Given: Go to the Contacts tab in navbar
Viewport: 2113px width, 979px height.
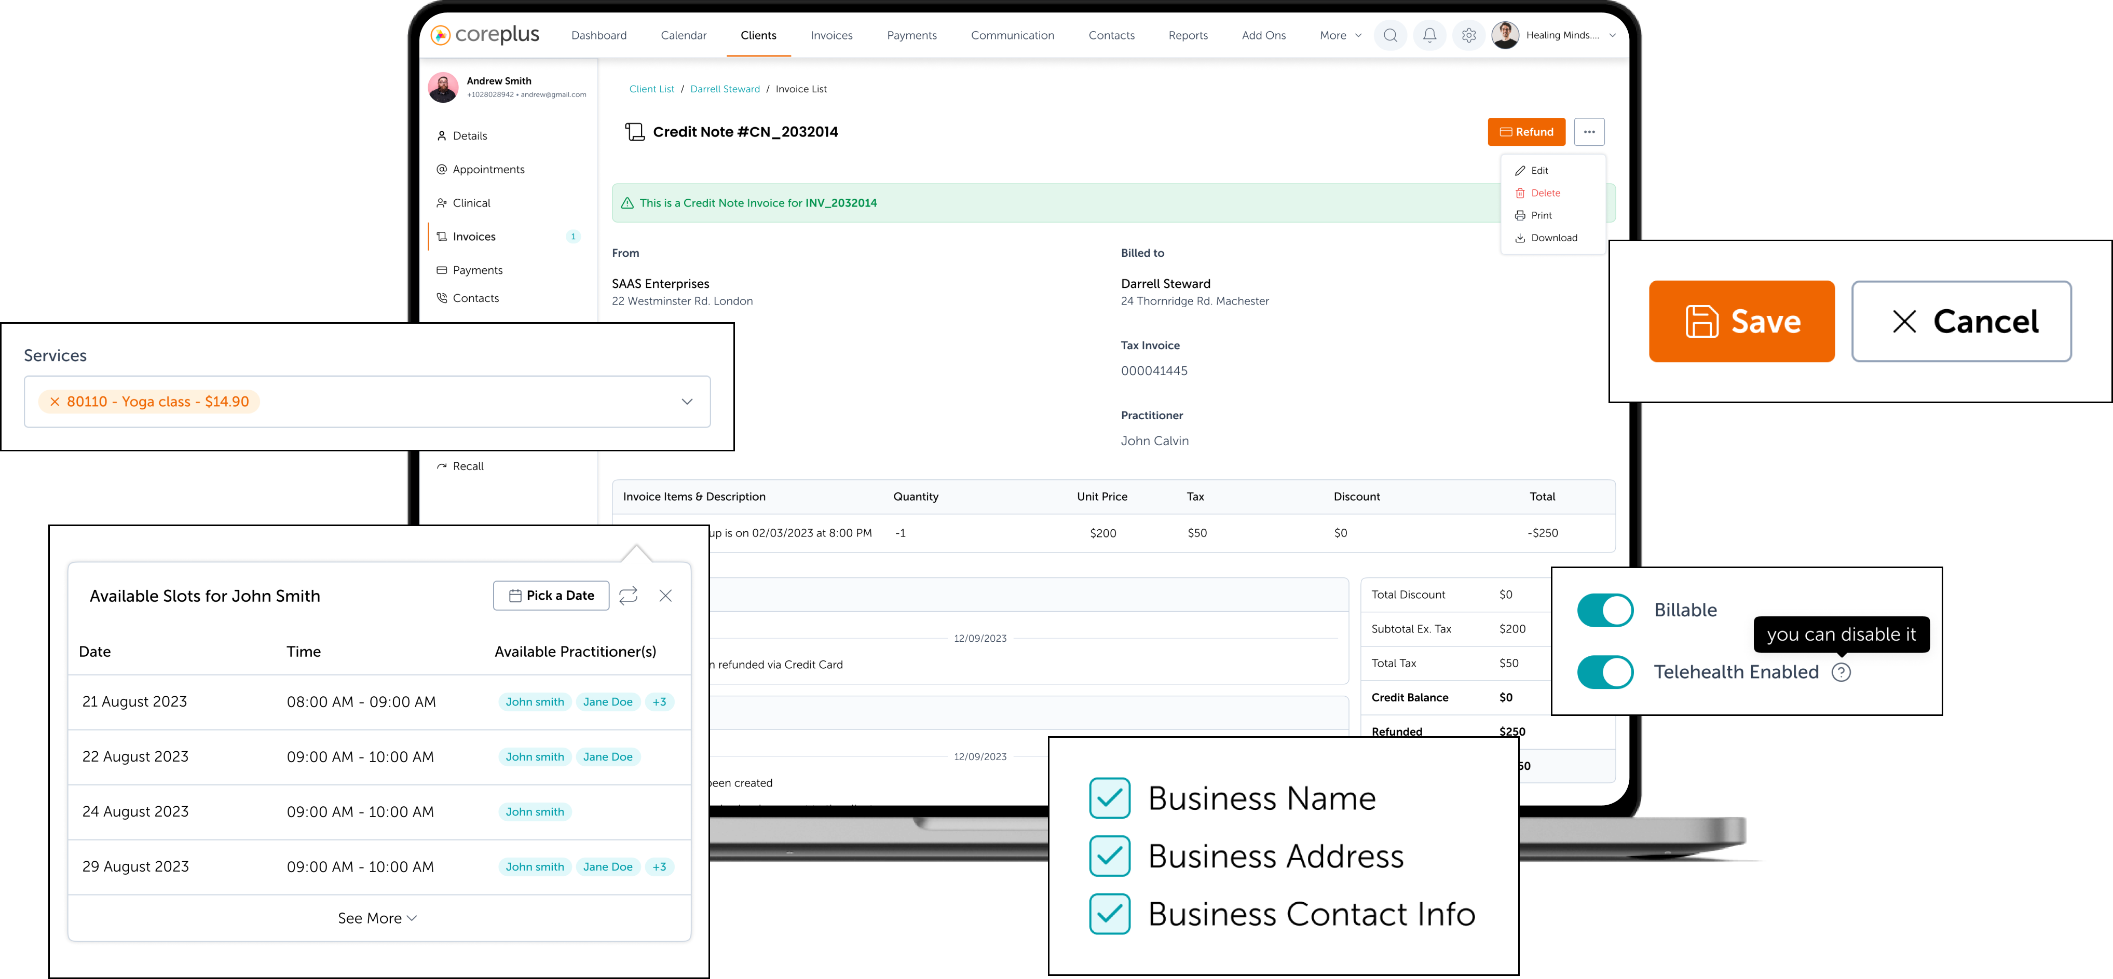Looking at the screenshot, I should coord(1111,35).
